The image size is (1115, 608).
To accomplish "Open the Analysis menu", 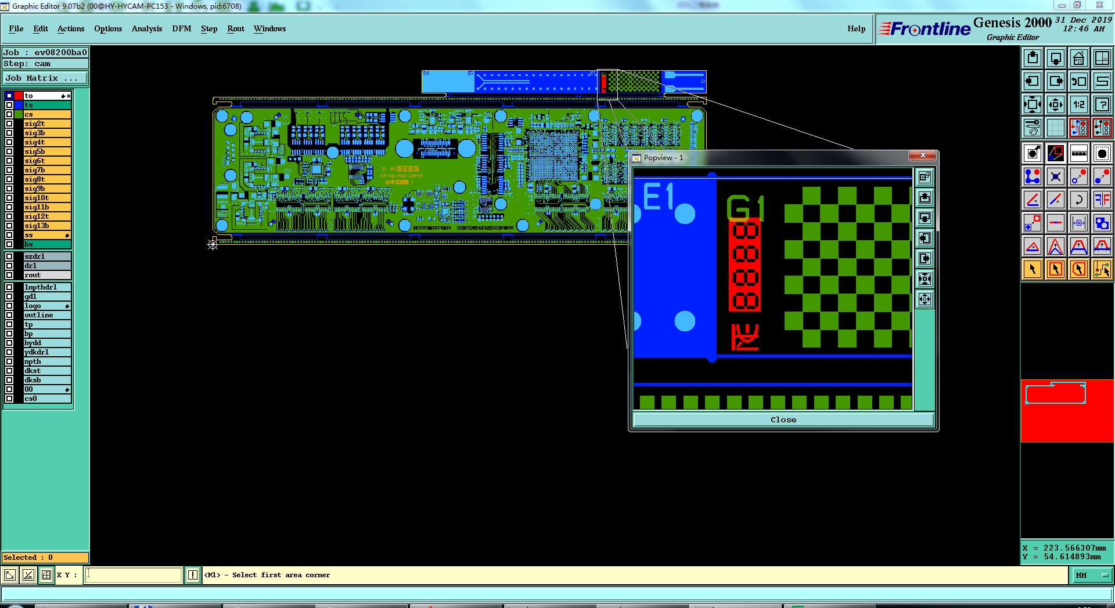I will (x=147, y=28).
